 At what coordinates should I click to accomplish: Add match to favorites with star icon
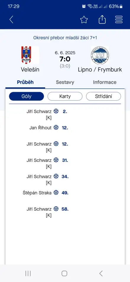[x=84, y=20]
